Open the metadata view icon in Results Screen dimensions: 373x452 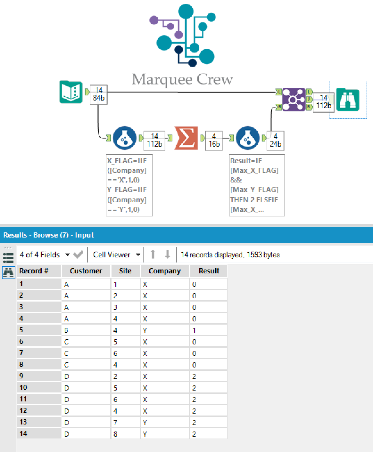pyautogui.click(x=8, y=258)
